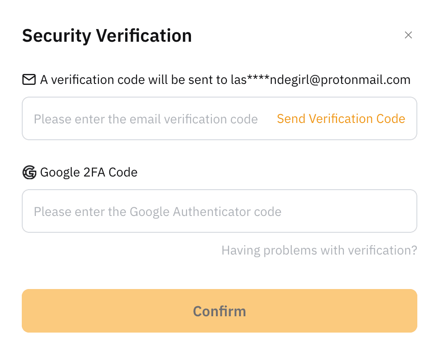The width and height of the screenshot is (440, 353).
Task: Focus the Google Authenticator code field
Action: (219, 211)
